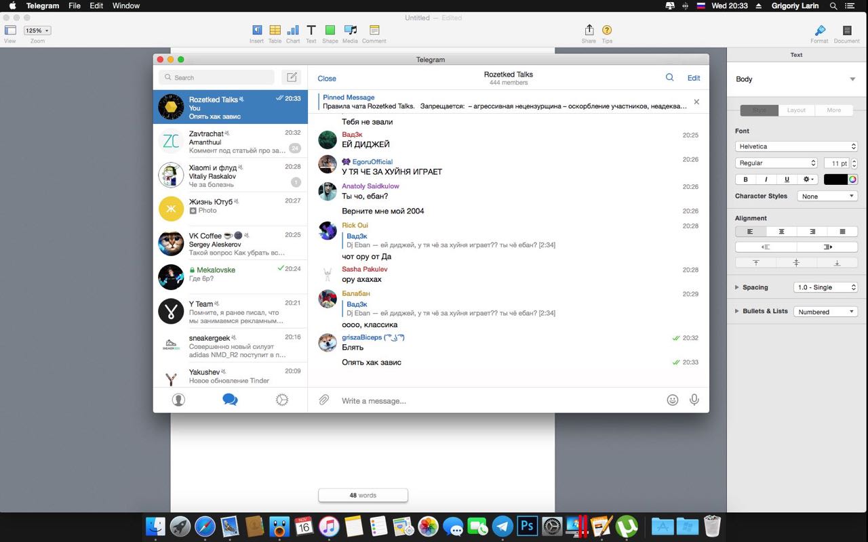
Task: Toggle Italic formatting
Action: pyautogui.click(x=766, y=180)
